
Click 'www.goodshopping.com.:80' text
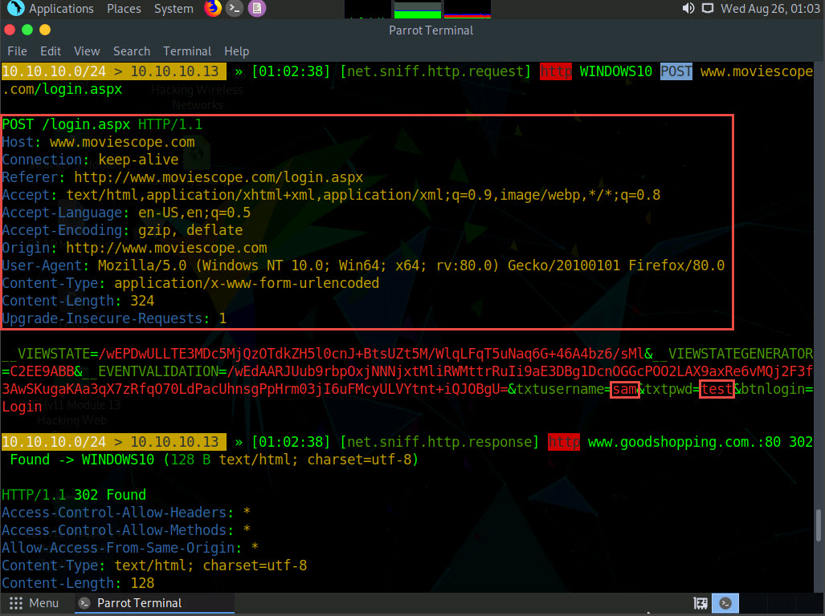coord(684,442)
